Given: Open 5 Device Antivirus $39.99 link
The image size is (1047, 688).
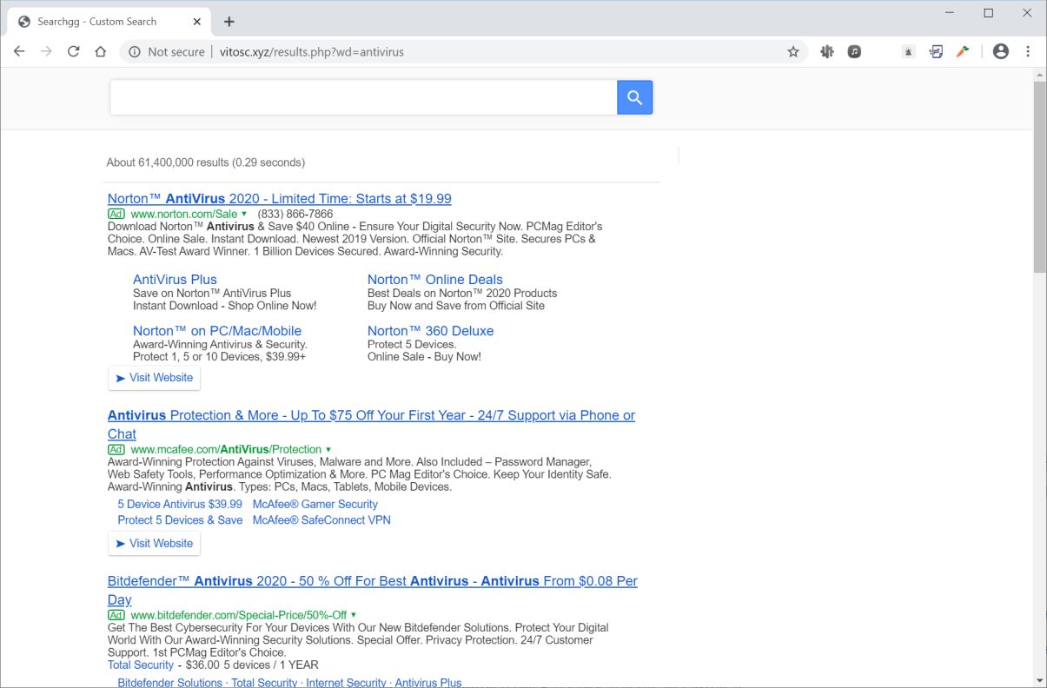Looking at the screenshot, I should pos(180,504).
